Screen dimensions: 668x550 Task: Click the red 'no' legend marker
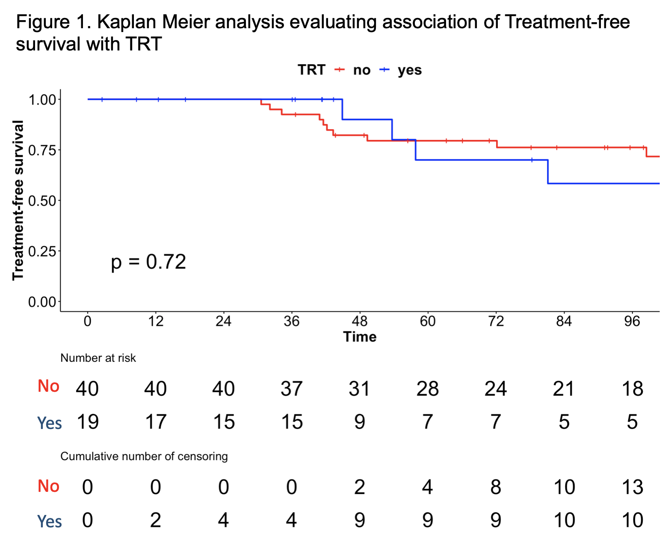[340, 70]
